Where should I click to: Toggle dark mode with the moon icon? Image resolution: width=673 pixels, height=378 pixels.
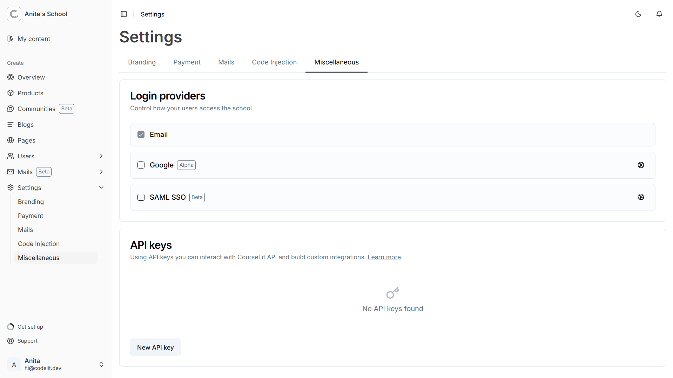click(638, 14)
